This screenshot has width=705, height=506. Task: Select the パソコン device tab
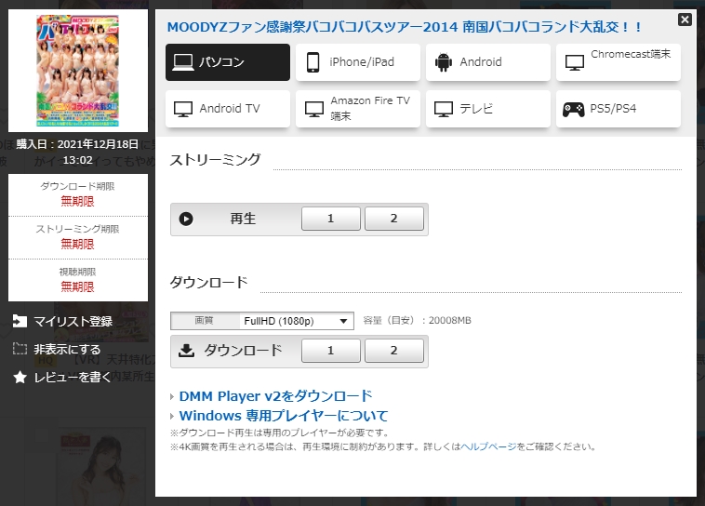pyautogui.click(x=228, y=62)
